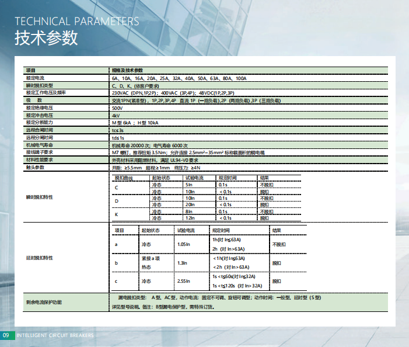Screen dimensions: 409x347
Task: Select the 额定分断能力 row label
Action: pyautogui.click(x=39, y=123)
